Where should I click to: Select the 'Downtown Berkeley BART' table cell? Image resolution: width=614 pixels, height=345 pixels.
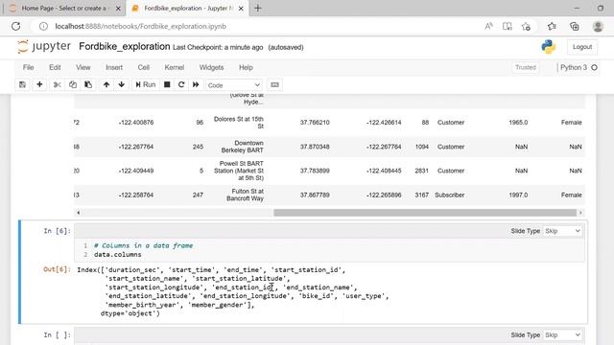[x=242, y=147]
